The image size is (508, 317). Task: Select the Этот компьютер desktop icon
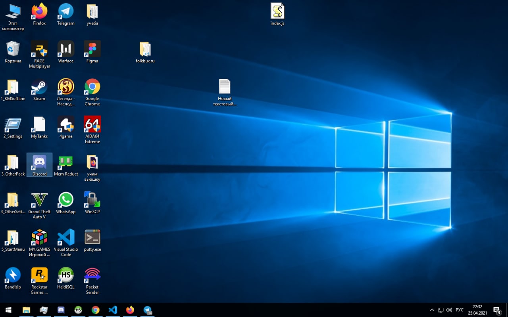pos(13,17)
